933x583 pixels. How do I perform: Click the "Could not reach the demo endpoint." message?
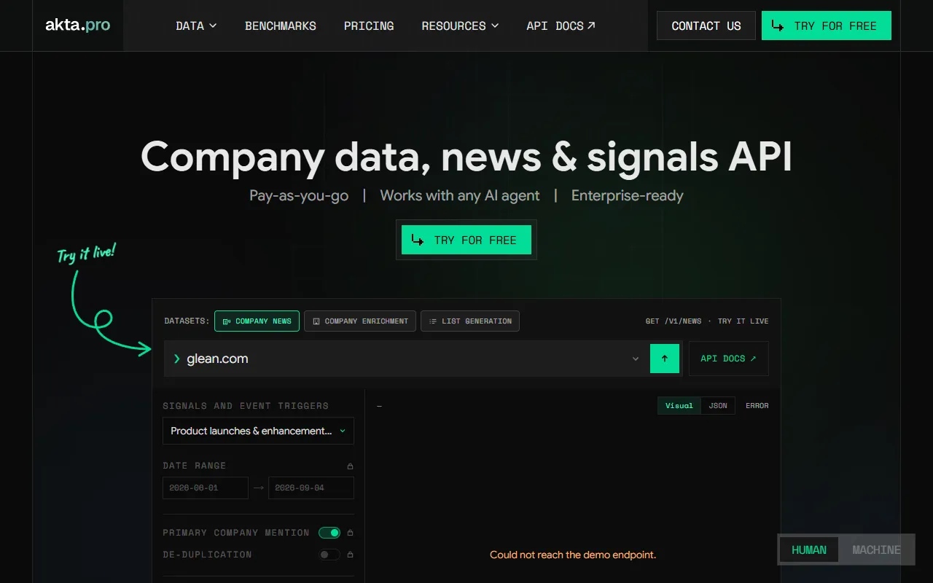(573, 555)
